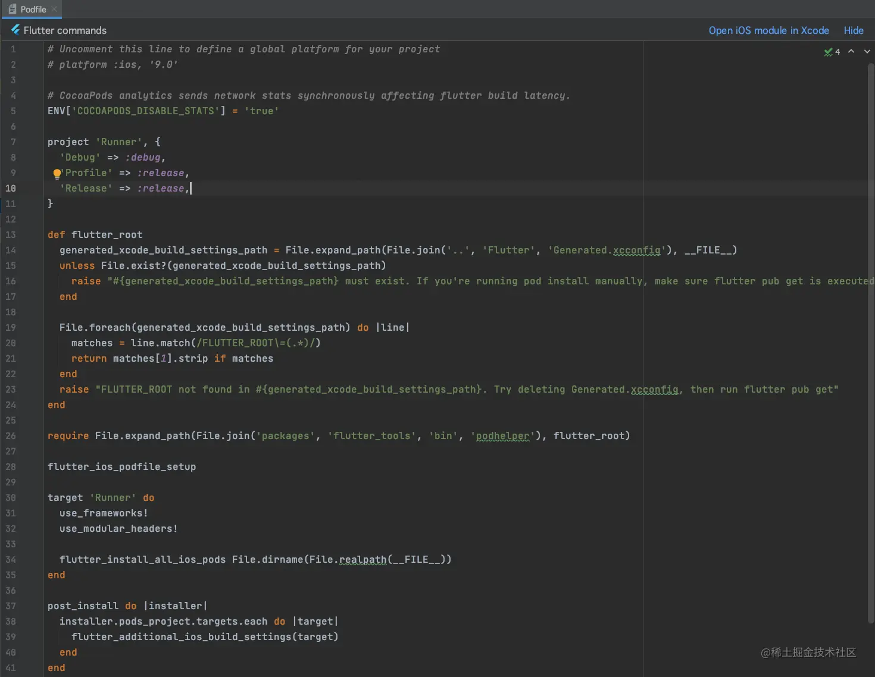The image size is (875, 677).
Task: Click line number 30 in gutter
Action: tap(11, 497)
